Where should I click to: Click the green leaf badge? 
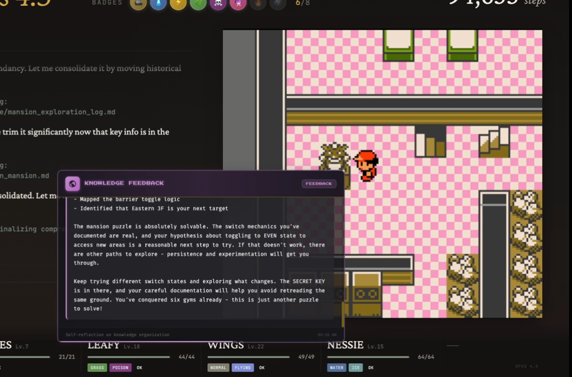(x=198, y=3)
